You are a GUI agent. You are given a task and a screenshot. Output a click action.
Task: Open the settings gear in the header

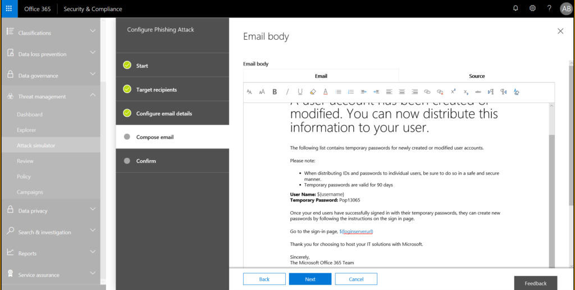532,8
